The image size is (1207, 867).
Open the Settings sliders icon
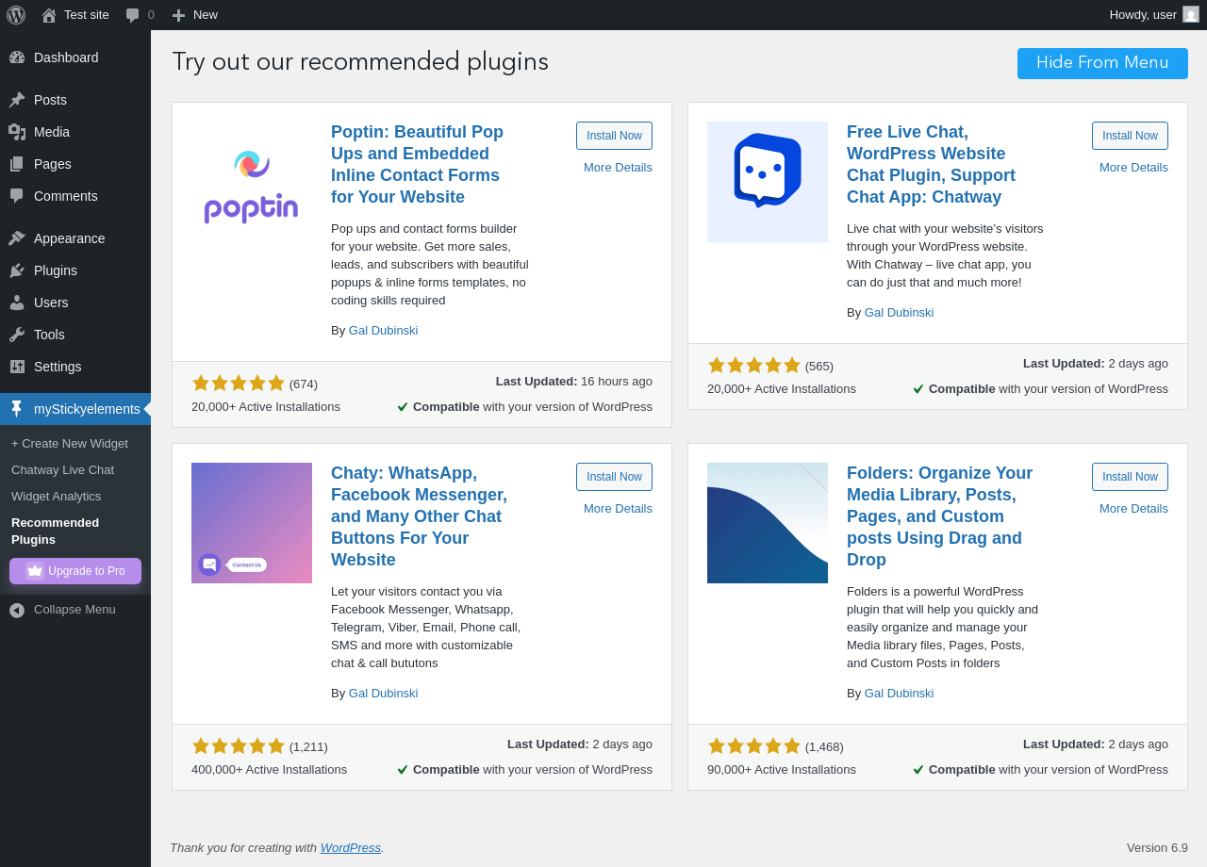[17, 367]
